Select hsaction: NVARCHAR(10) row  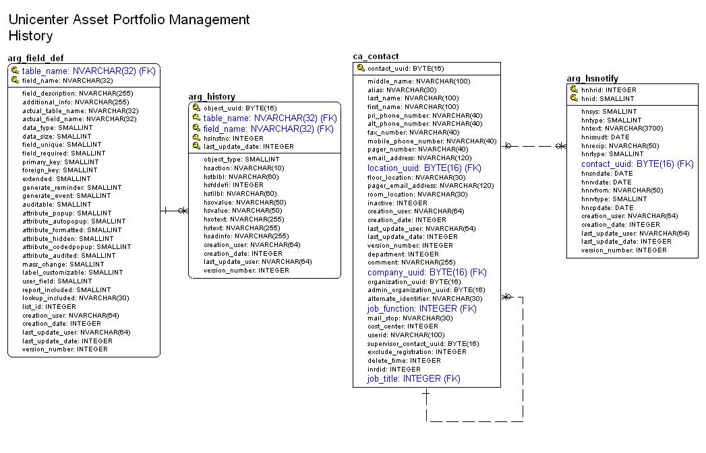pyautogui.click(x=243, y=168)
